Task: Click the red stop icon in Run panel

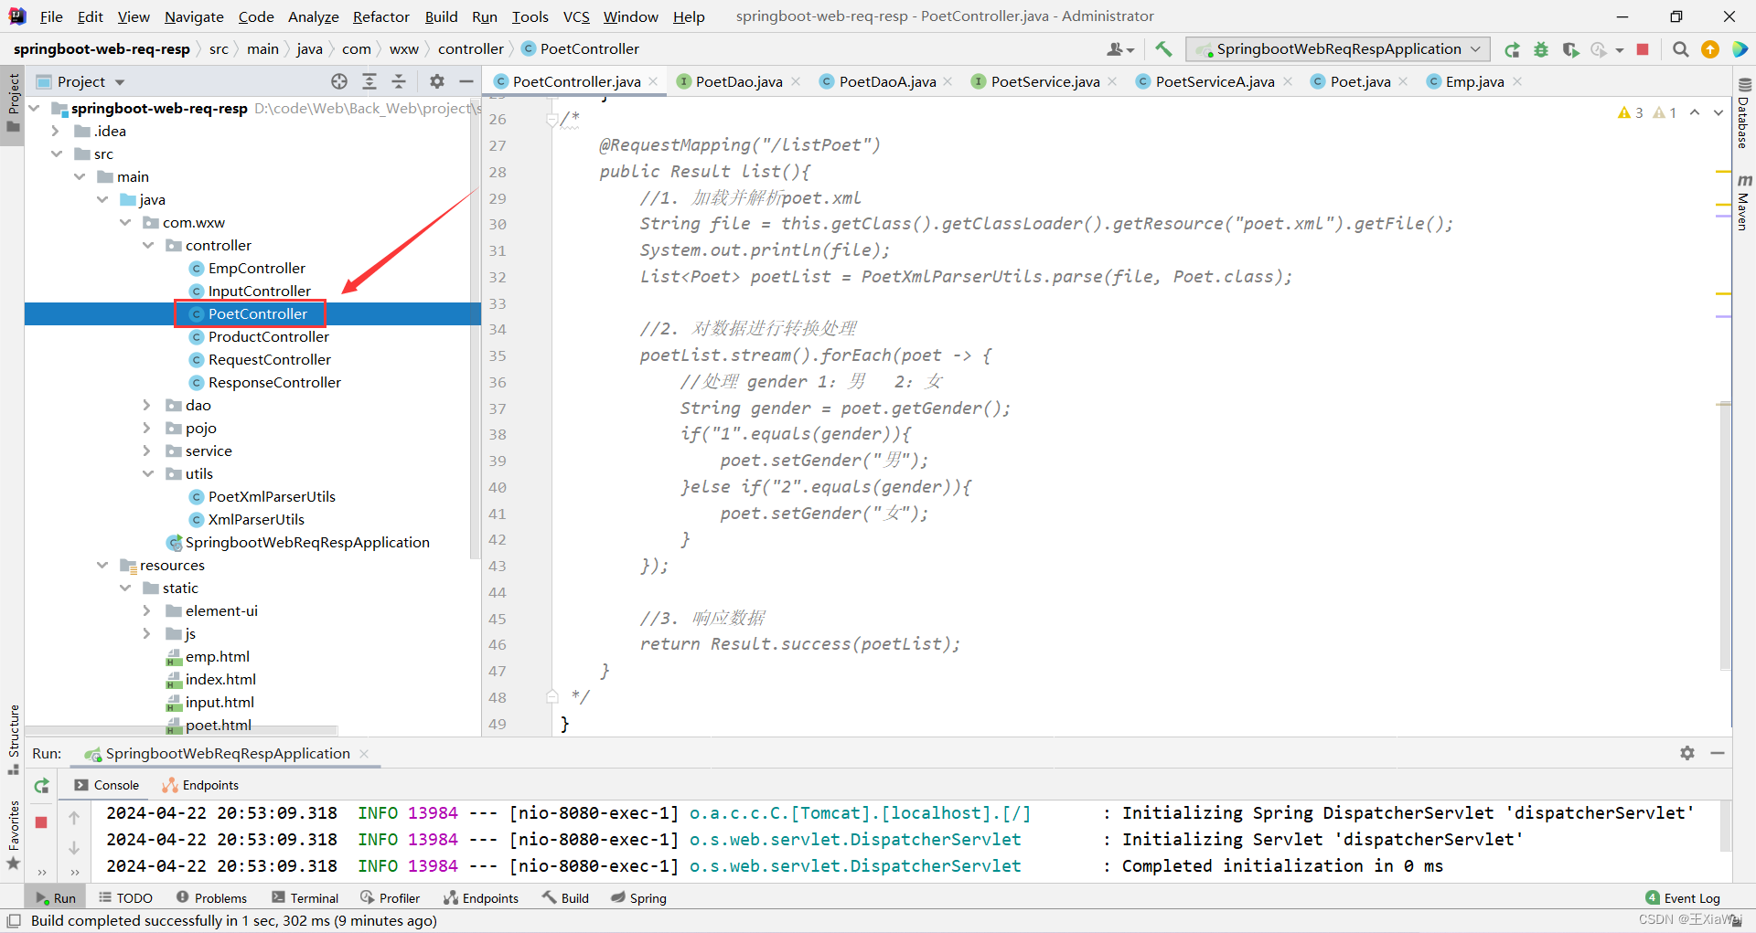Action: (41, 822)
